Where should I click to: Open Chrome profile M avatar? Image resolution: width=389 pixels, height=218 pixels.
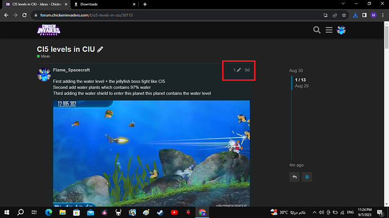373,15
